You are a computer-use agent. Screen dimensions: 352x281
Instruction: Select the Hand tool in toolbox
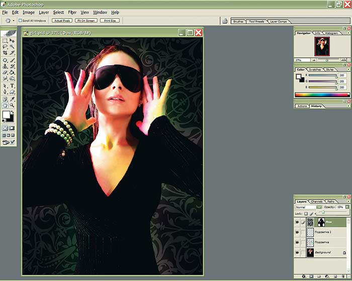[x=5, y=105]
